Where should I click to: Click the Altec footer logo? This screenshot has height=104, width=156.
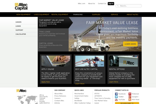(x=21, y=91)
